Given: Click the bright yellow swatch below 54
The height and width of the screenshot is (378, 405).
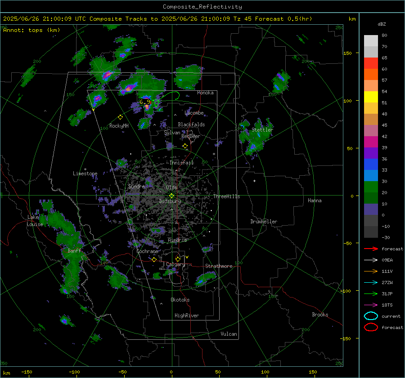Looking at the screenshot, I should [x=371, y=97].
